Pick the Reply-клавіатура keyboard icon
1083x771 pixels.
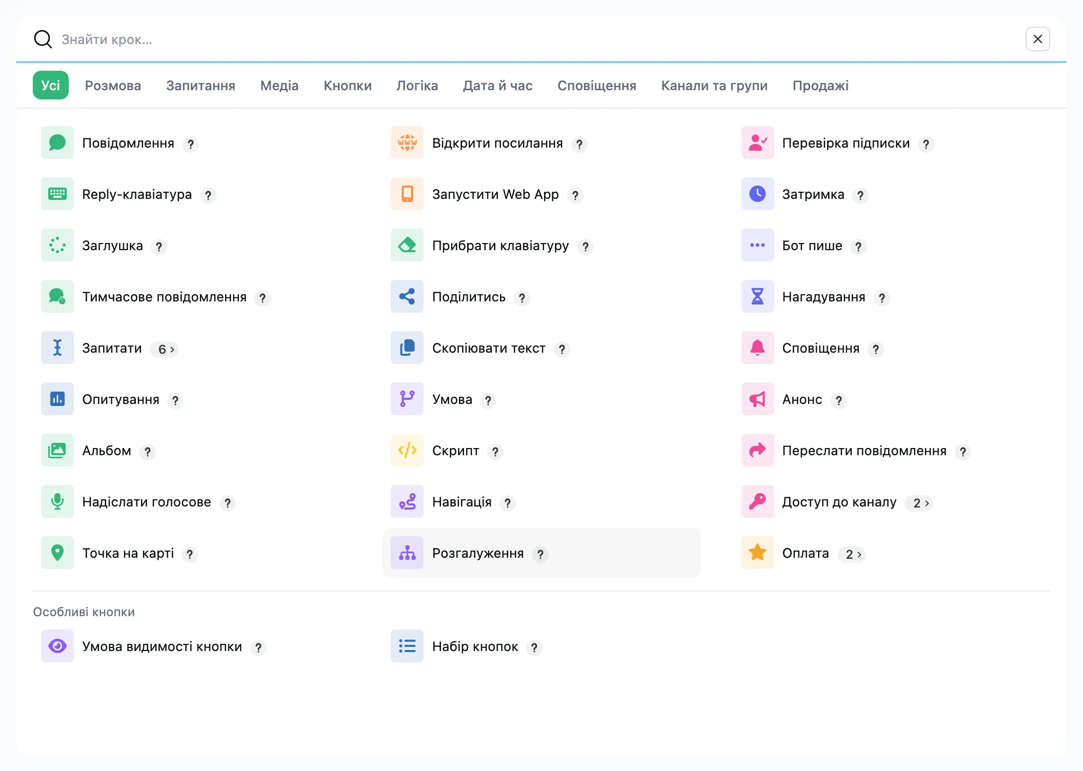[57, 194]
